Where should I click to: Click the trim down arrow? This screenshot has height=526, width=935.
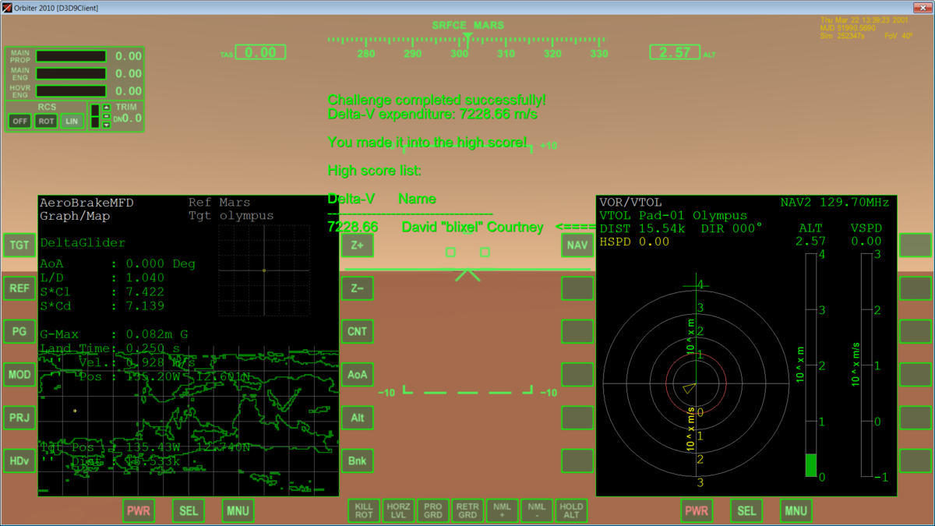point(107,125)
